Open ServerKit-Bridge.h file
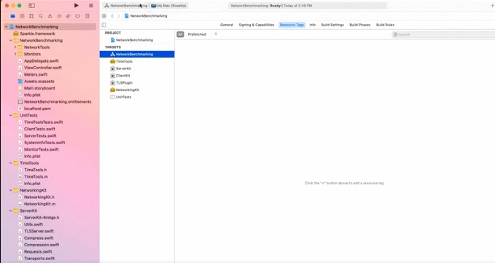 click(x=39, y=218)
